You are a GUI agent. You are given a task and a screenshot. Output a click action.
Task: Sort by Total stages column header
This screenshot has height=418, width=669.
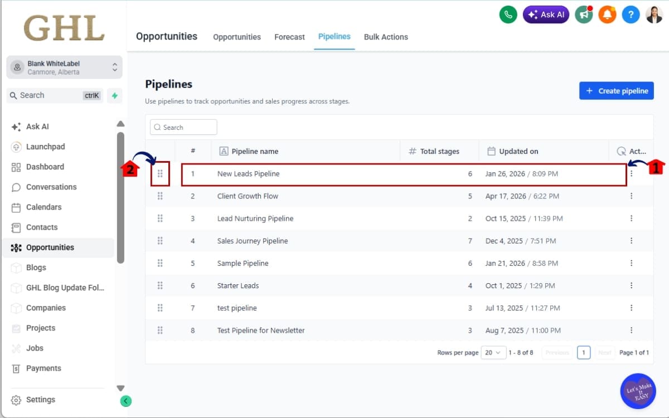pyautogui.click(x=434, y=151)
